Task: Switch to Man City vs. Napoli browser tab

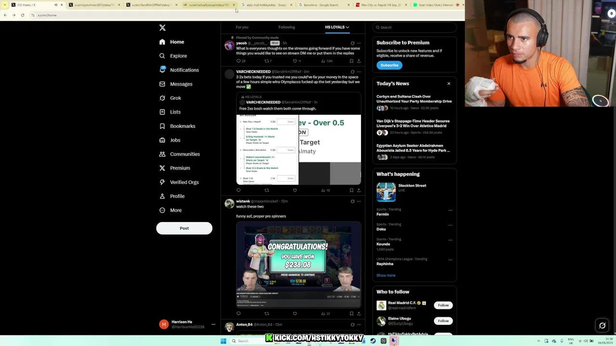Action: 381,5
